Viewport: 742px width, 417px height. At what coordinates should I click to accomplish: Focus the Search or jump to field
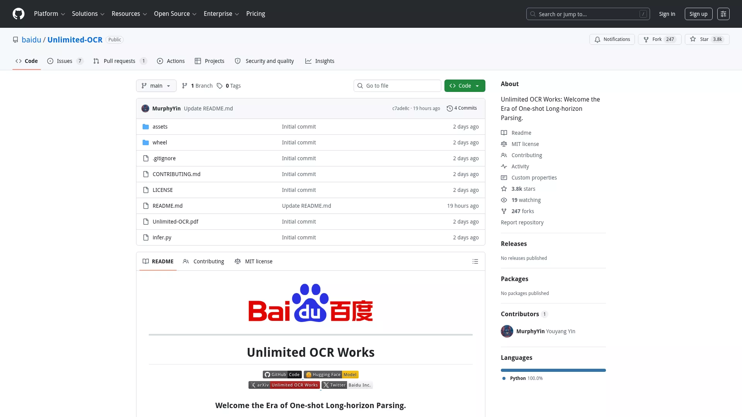click(588, 14)
